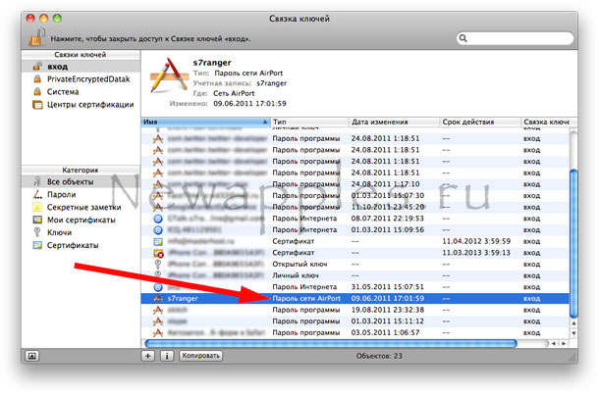This screenshot has width=599, height=394.
Task: Sort by 'Тип' column header
Action: 306,121
